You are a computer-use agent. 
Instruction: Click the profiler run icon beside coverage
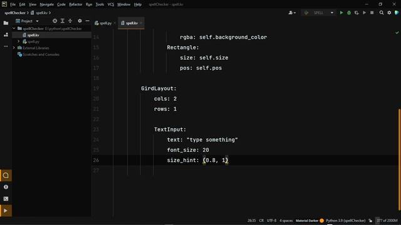click(364, 12)
